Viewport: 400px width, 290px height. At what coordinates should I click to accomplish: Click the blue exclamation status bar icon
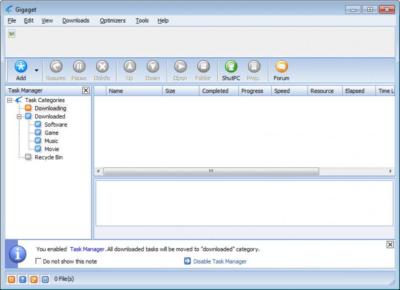23,279
